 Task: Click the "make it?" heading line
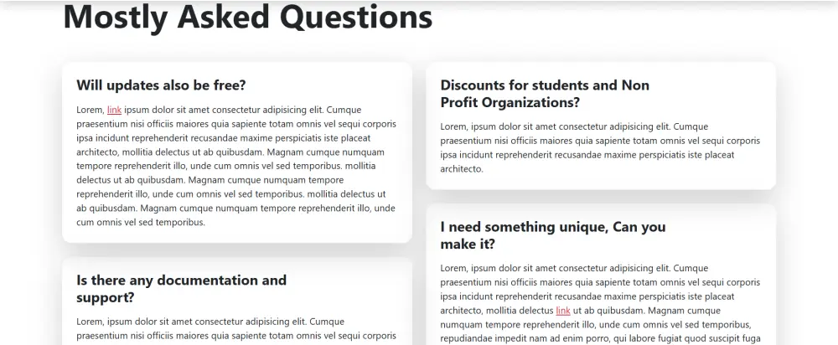(x=467, y=244)
